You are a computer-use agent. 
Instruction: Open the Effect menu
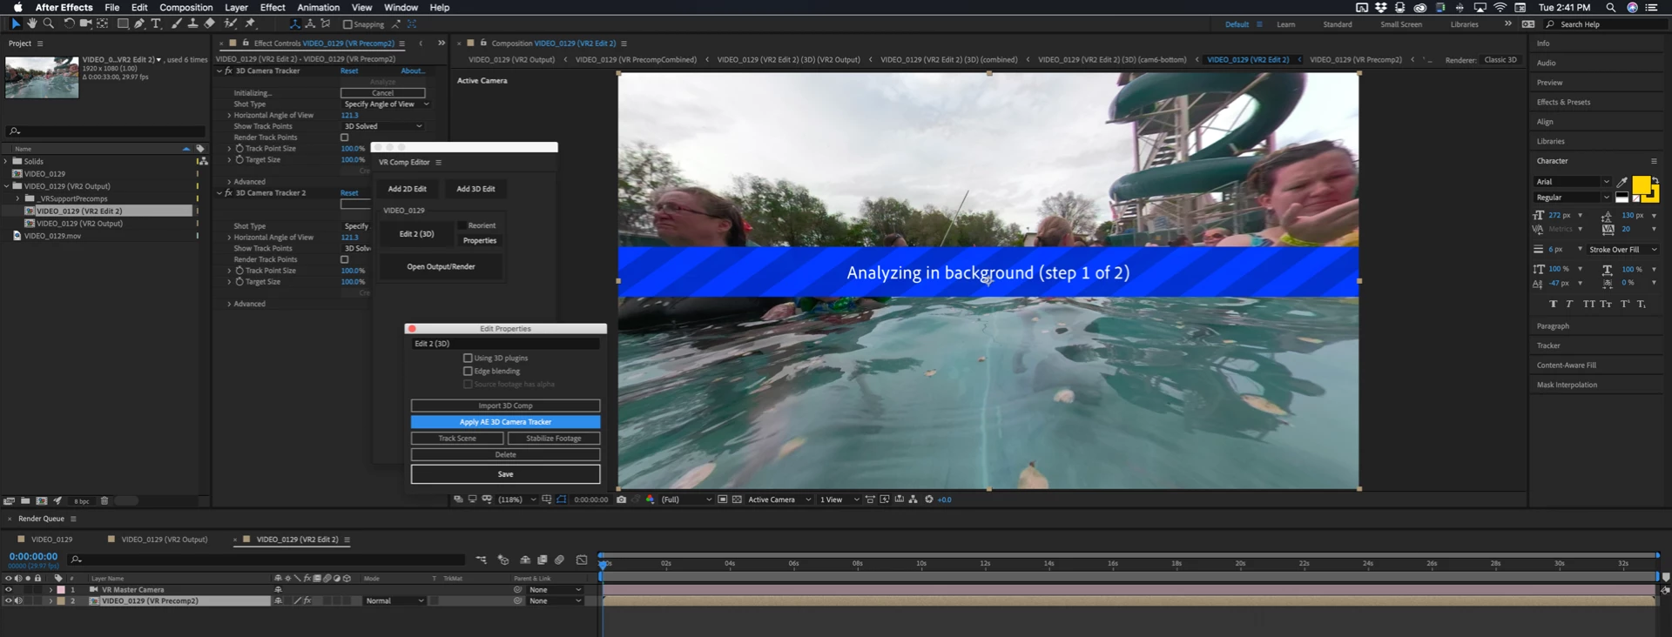tap(273, 7)
